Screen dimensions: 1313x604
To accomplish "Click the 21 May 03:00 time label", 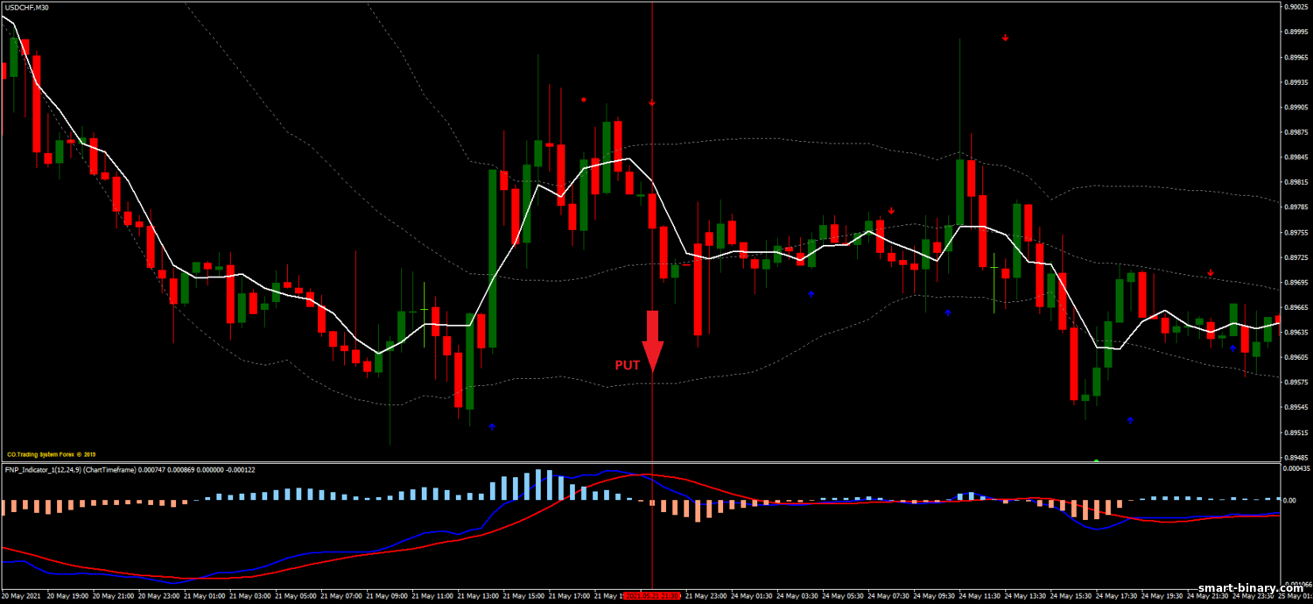I will [x=251, y=595].
